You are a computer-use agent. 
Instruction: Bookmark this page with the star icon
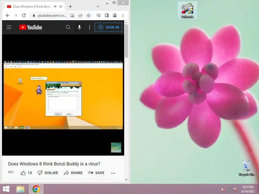point(89,15)
